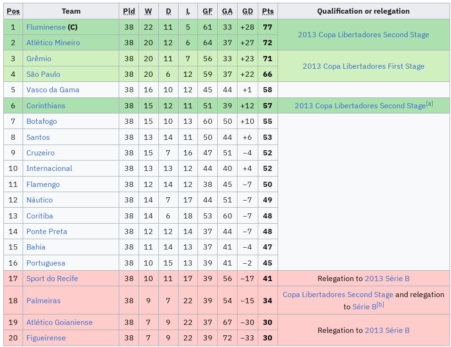
Task: Open the Internacional team link
Action: pos(49,169)
